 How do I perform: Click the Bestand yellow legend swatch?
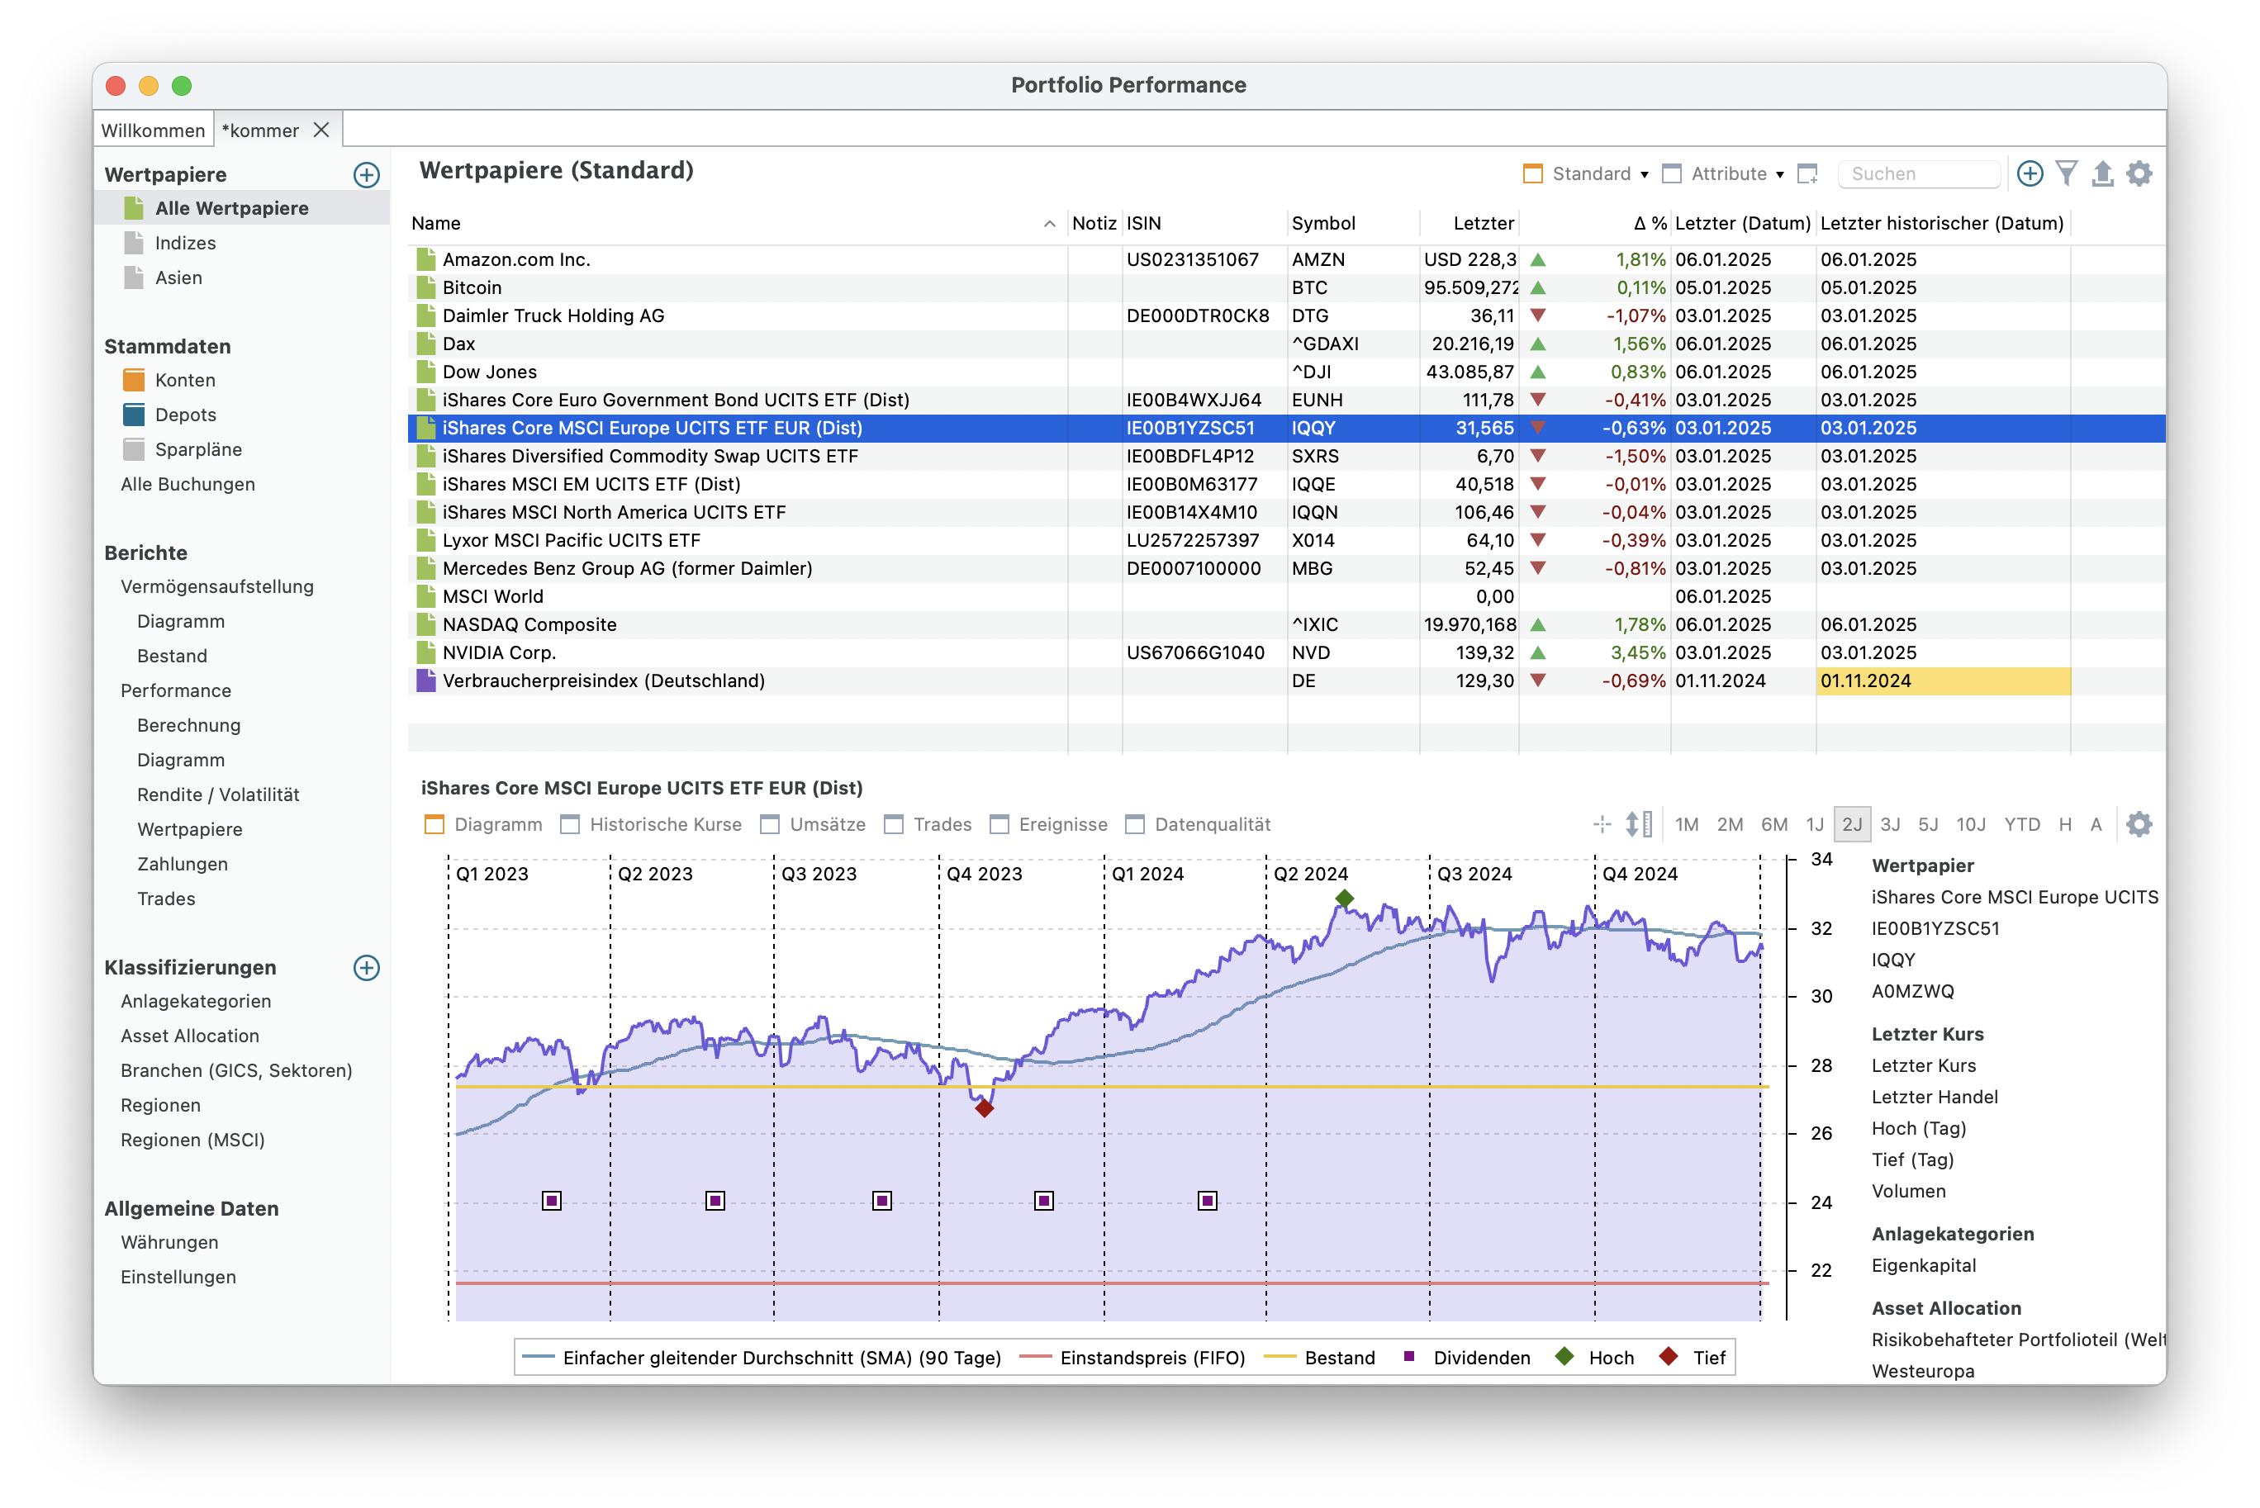click(x=1279, y=1357)
